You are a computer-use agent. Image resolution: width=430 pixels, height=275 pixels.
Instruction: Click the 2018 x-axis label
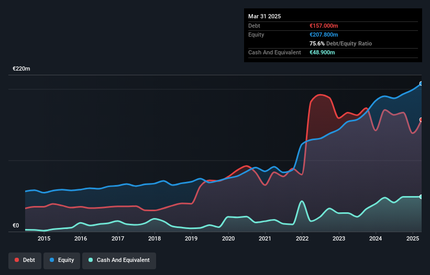pos(155,238)
